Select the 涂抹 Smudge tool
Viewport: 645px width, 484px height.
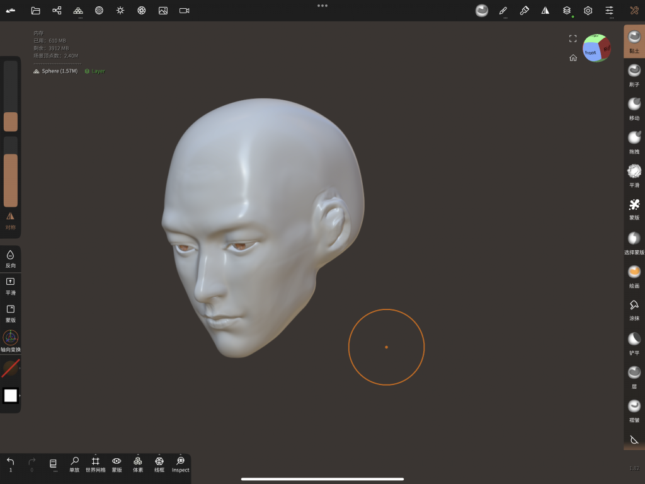[x=634, y=310]
